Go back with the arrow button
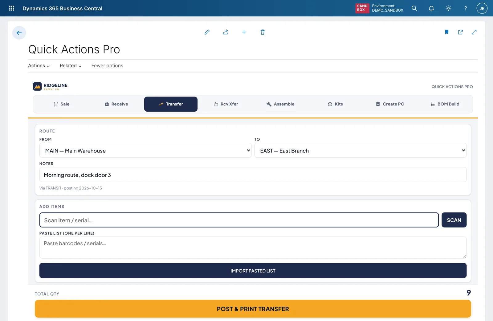The image size is (493, 321). click(x=19, y=33)
